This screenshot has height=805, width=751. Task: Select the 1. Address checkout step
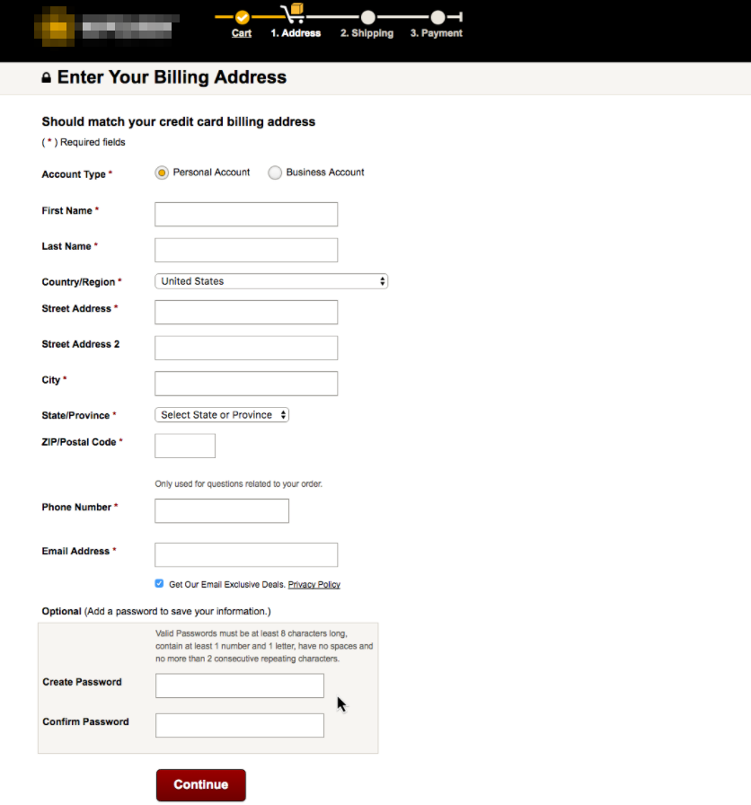click(x=295, y=32)
